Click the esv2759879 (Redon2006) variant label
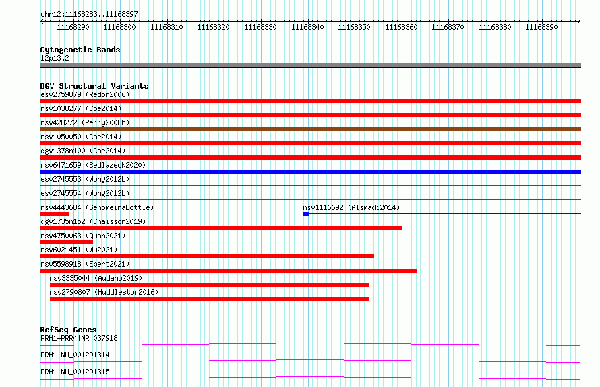The image size is (600, 387). 85,94
